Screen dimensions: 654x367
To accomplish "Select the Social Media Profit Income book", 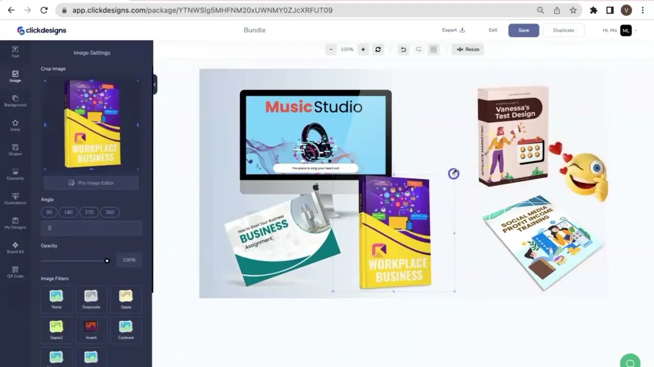I will click(543, 242).
